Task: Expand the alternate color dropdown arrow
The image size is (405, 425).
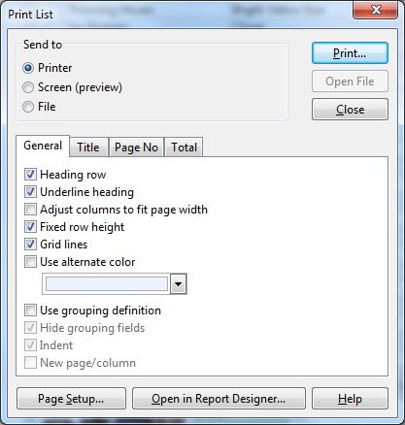Action: (x=179, y=284)
